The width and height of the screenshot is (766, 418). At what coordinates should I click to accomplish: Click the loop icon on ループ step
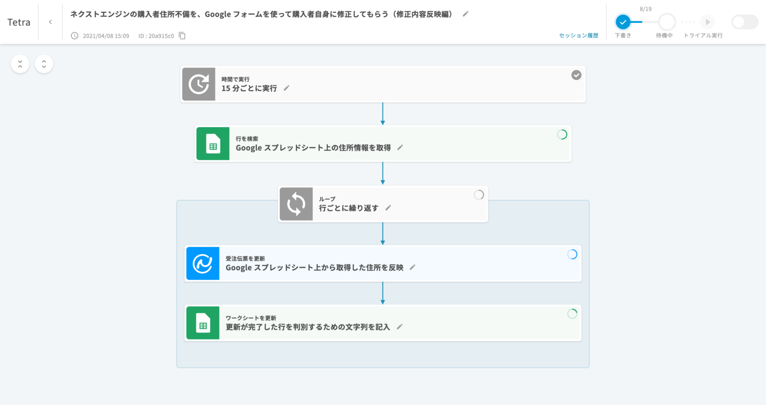coord(296,204)
